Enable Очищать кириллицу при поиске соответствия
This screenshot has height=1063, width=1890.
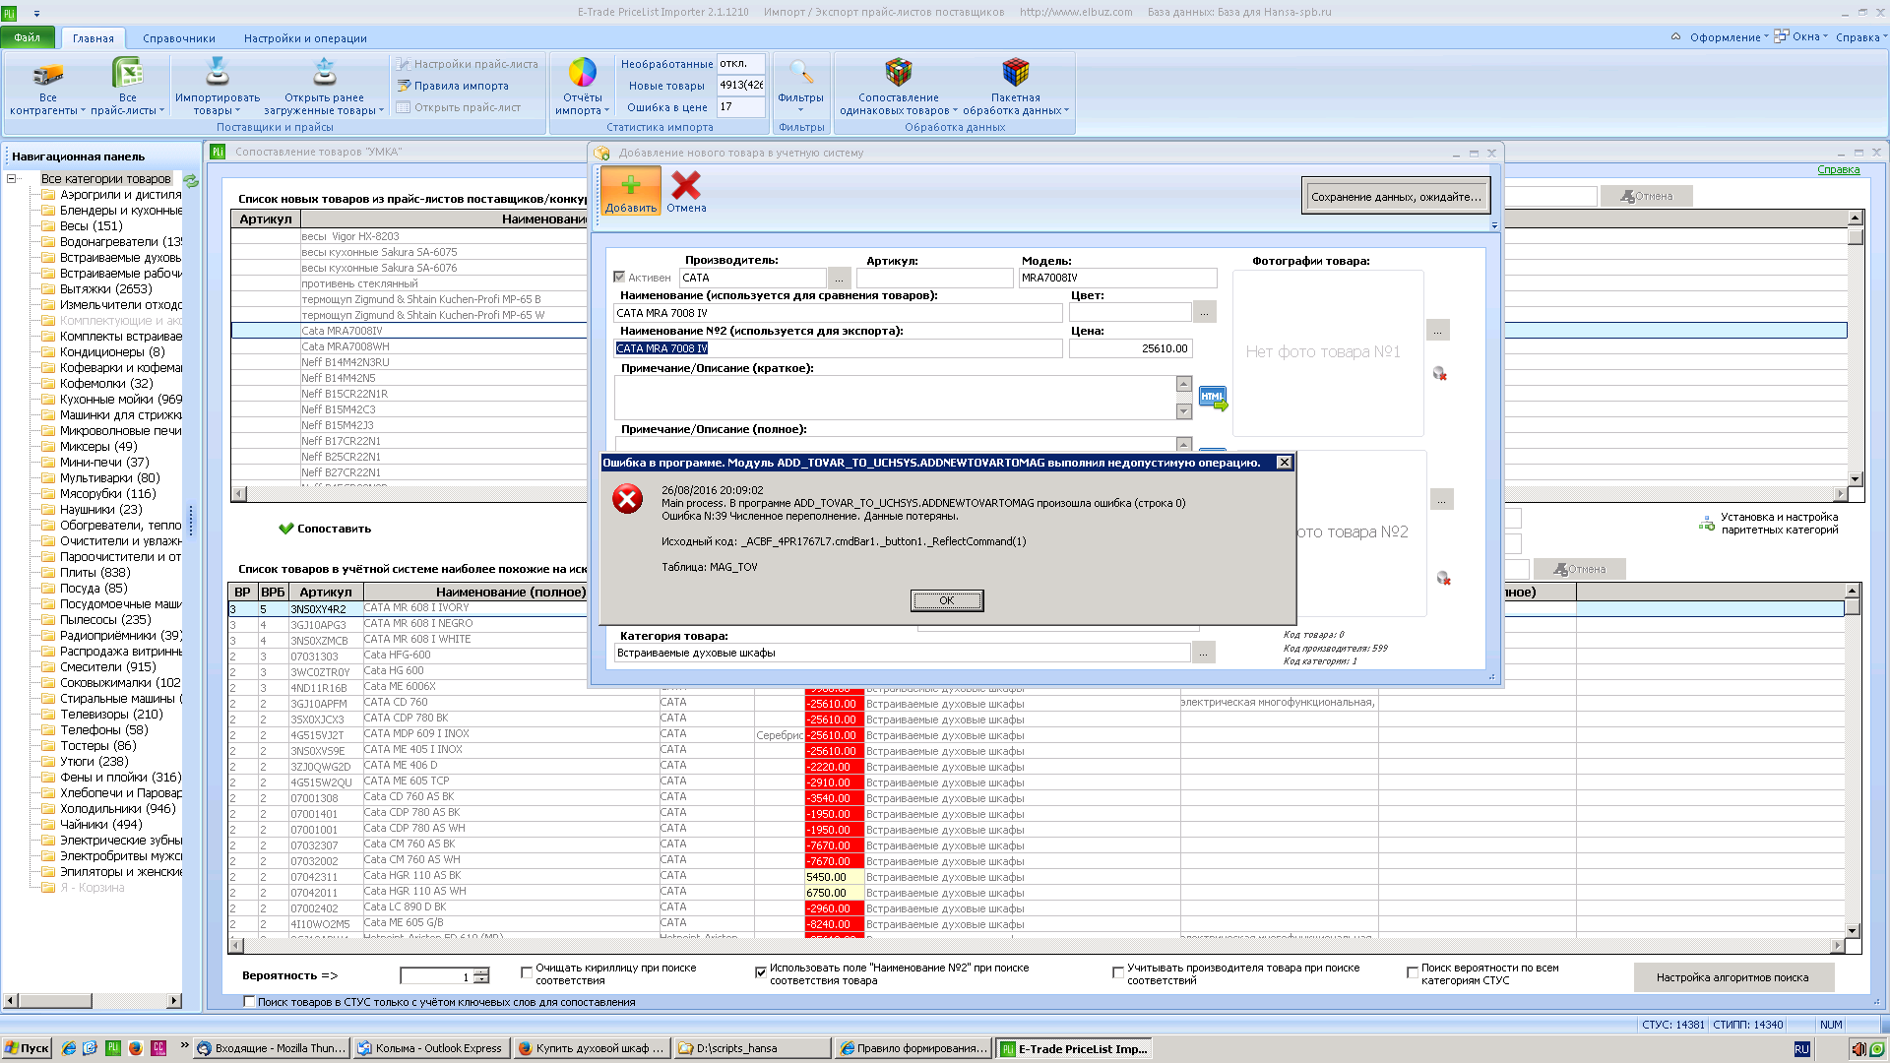coord(527,973)
